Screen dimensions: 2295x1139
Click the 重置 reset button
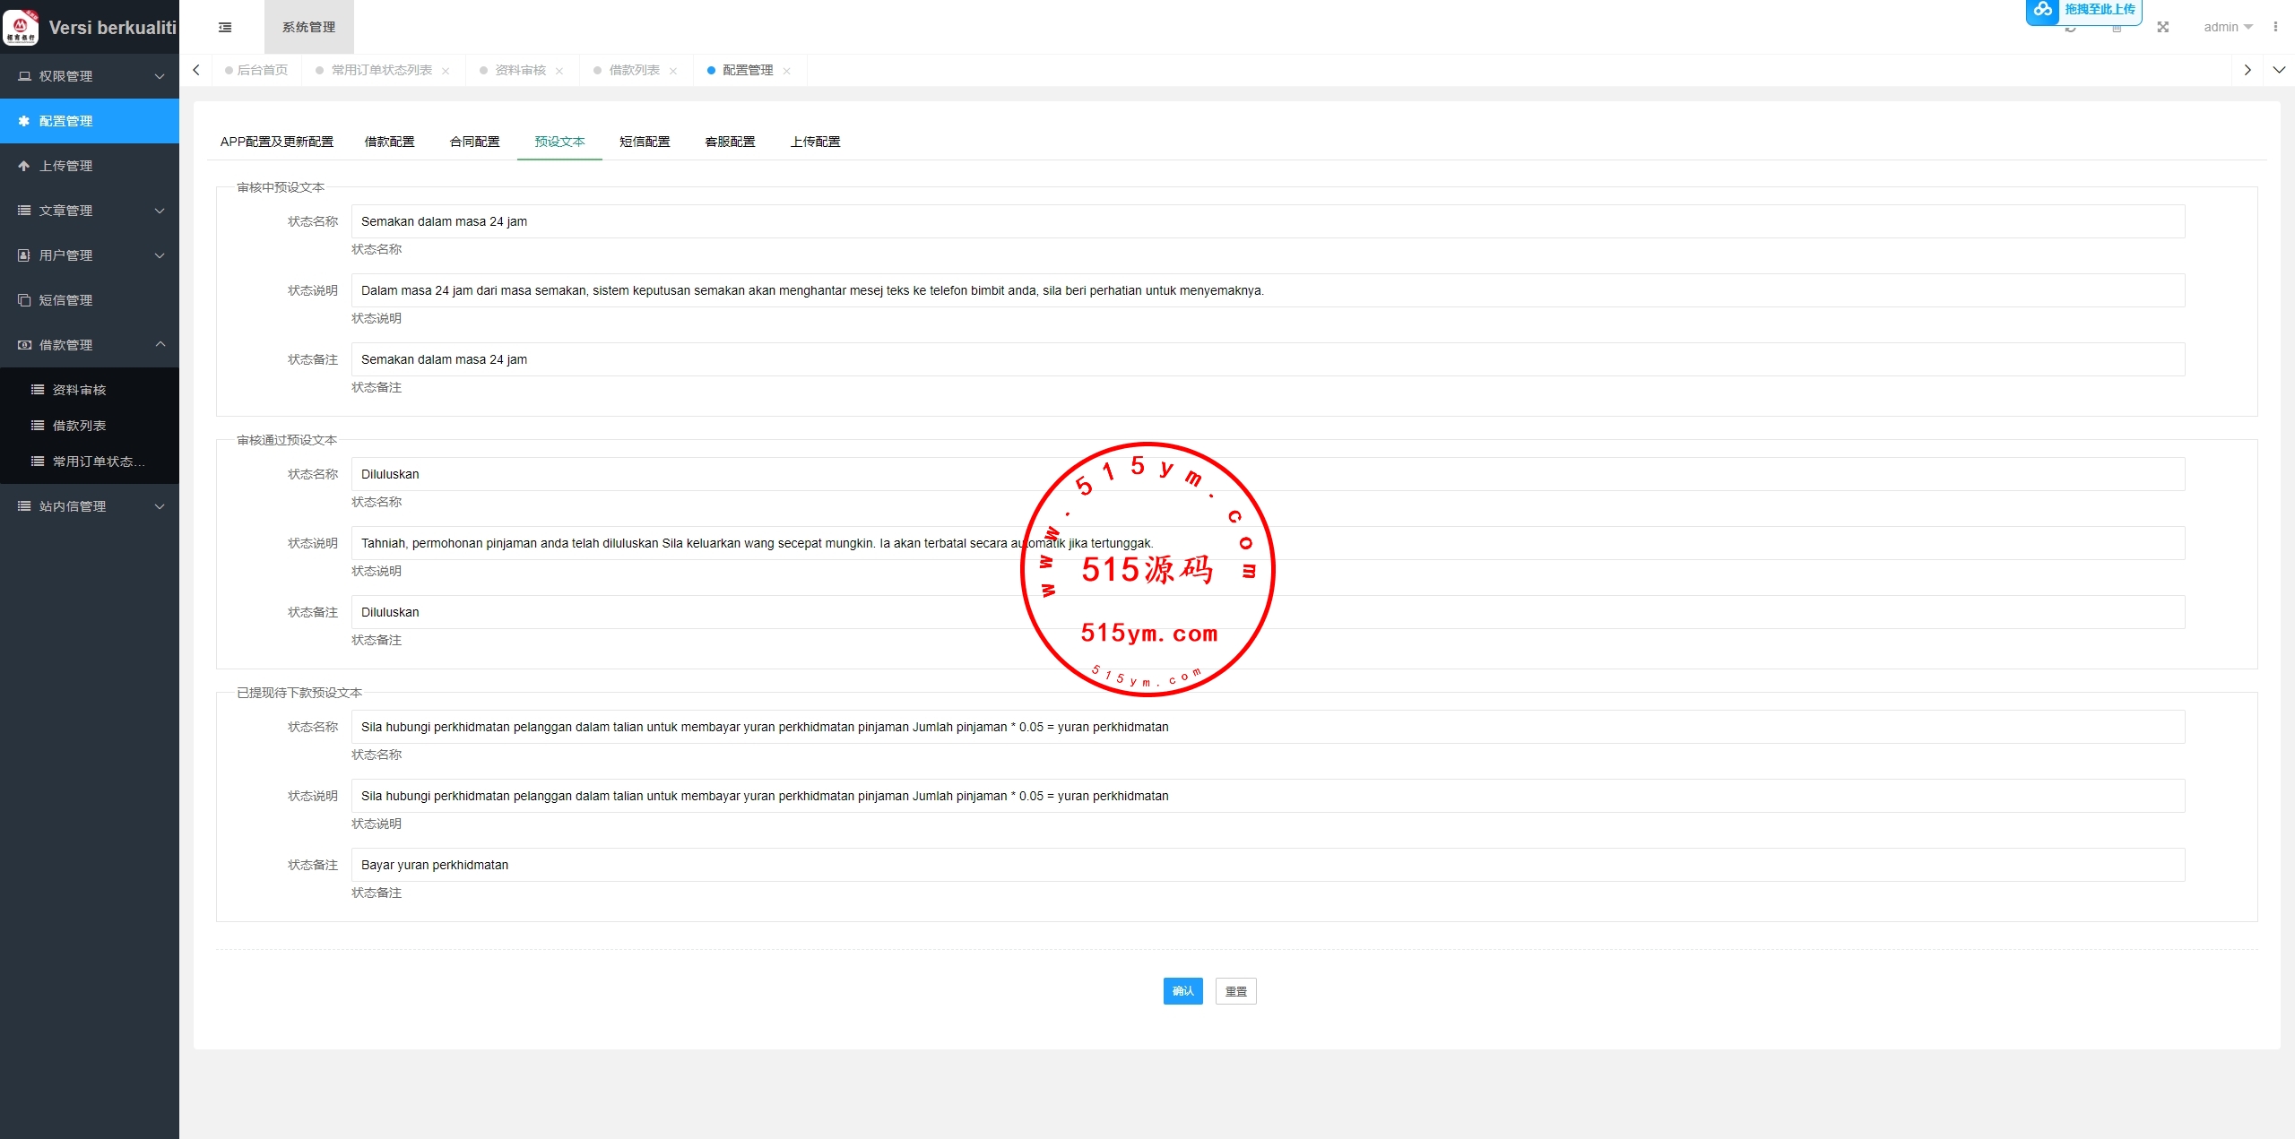pos(1235,991)
